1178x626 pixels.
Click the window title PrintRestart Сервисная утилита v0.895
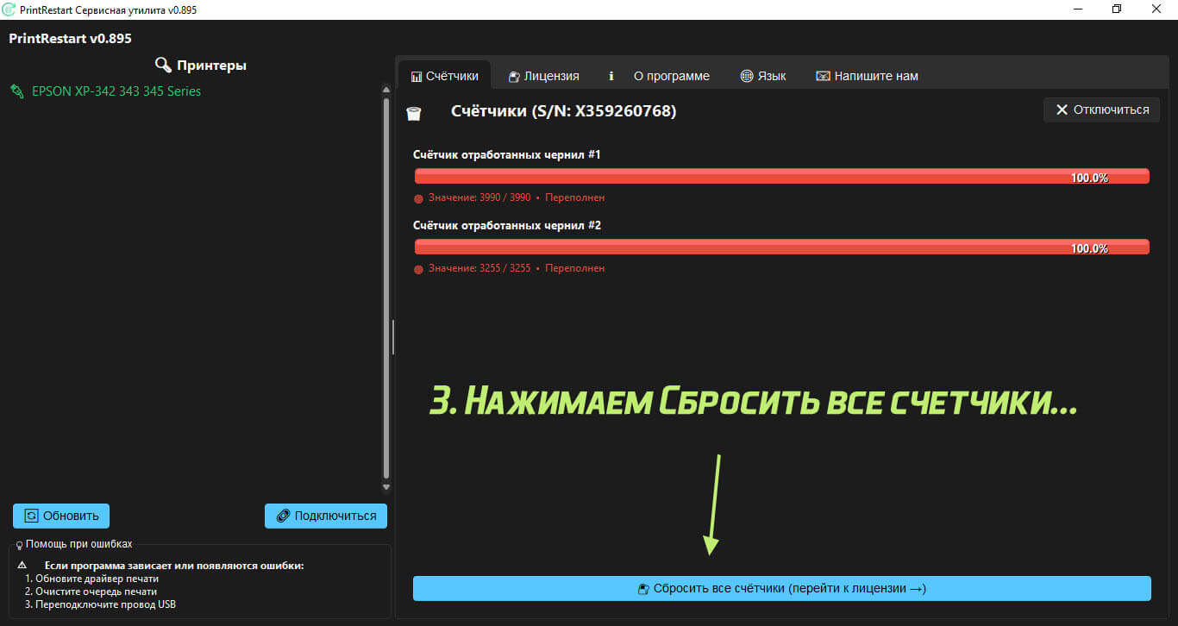pos(108,9)
